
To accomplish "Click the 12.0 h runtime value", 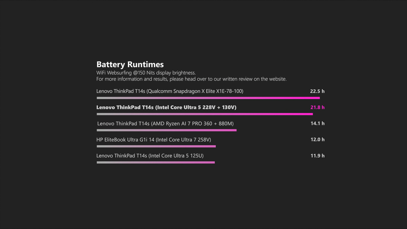I will pyautogui.click(x=317, y=139).
